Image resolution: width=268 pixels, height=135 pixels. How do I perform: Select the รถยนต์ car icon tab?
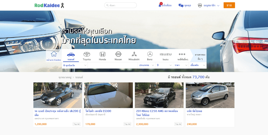tap(71, 55)
